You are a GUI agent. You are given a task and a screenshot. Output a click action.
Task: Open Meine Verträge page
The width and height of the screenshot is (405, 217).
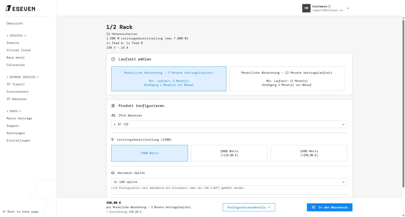point(19,118)
